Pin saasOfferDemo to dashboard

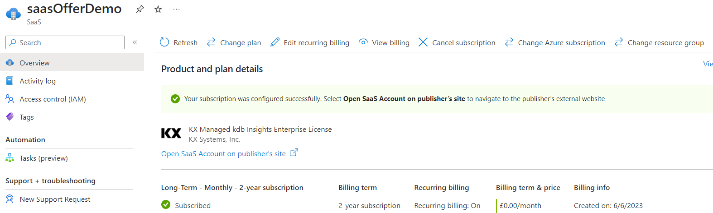point(140,9)
